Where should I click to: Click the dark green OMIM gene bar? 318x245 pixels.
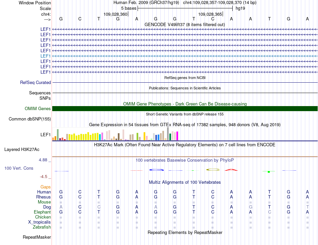[x=185, y=108]
